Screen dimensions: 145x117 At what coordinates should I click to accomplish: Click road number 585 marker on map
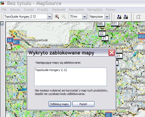click(101, 24)
